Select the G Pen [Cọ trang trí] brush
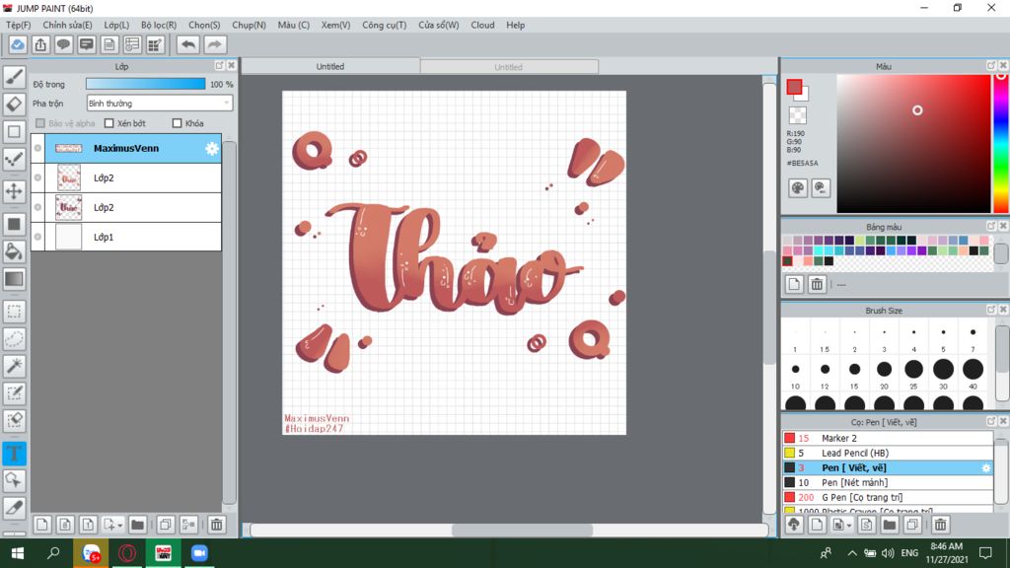The image size is (1010, 568). click(x=888, y=497)
